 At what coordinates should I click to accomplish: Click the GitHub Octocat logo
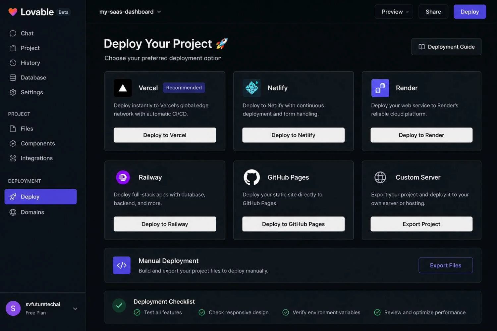[x=252, y=177]
